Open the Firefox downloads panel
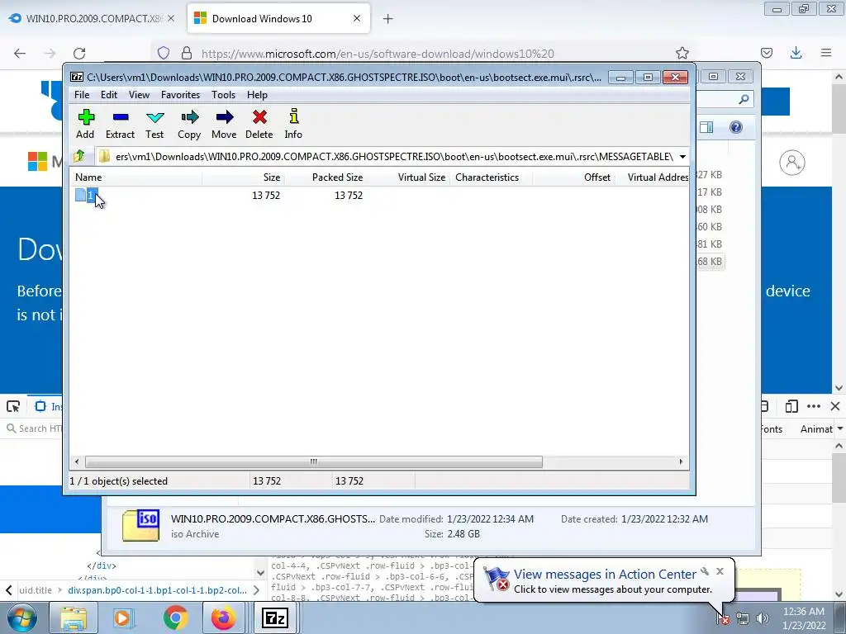 coord(796,53)
